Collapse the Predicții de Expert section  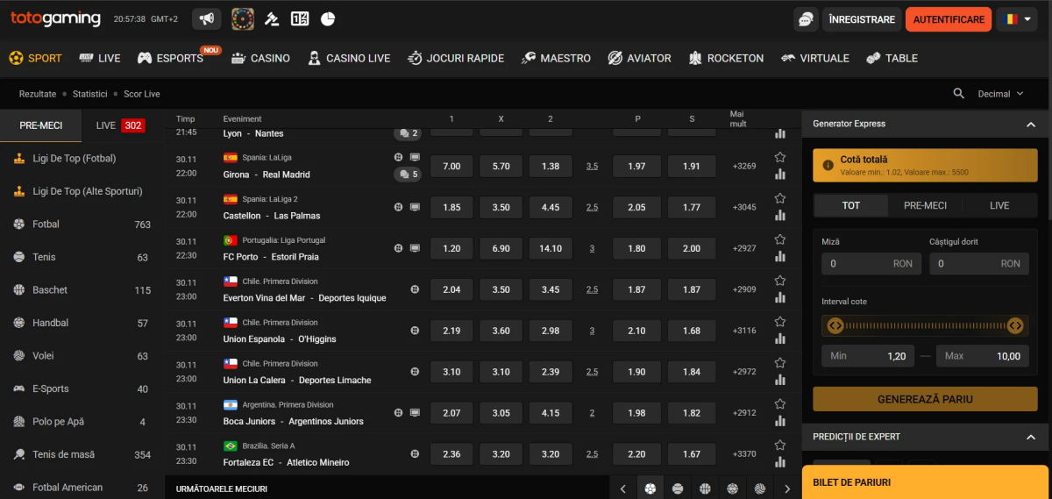[1031, 437]
